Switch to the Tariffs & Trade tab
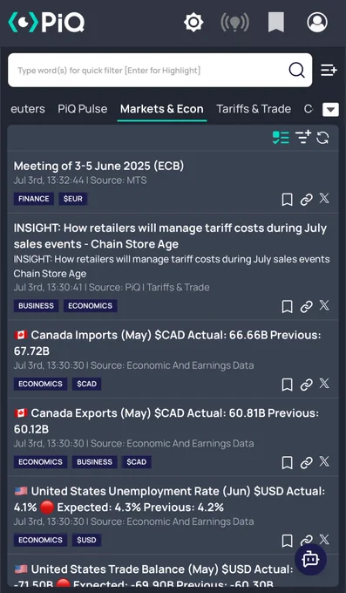 pyautogui.click(x=254, y=109)
